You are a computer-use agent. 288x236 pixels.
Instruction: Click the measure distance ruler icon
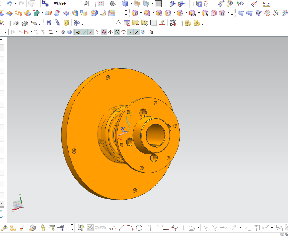tap(266, 4)
